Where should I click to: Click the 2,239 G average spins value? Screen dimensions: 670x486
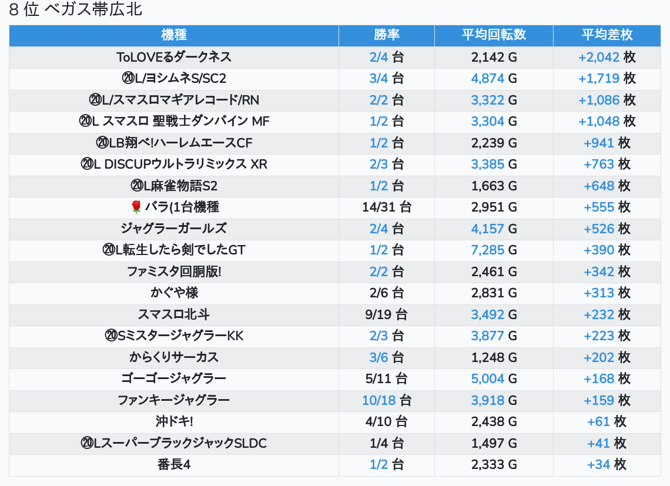click(494, 143)
